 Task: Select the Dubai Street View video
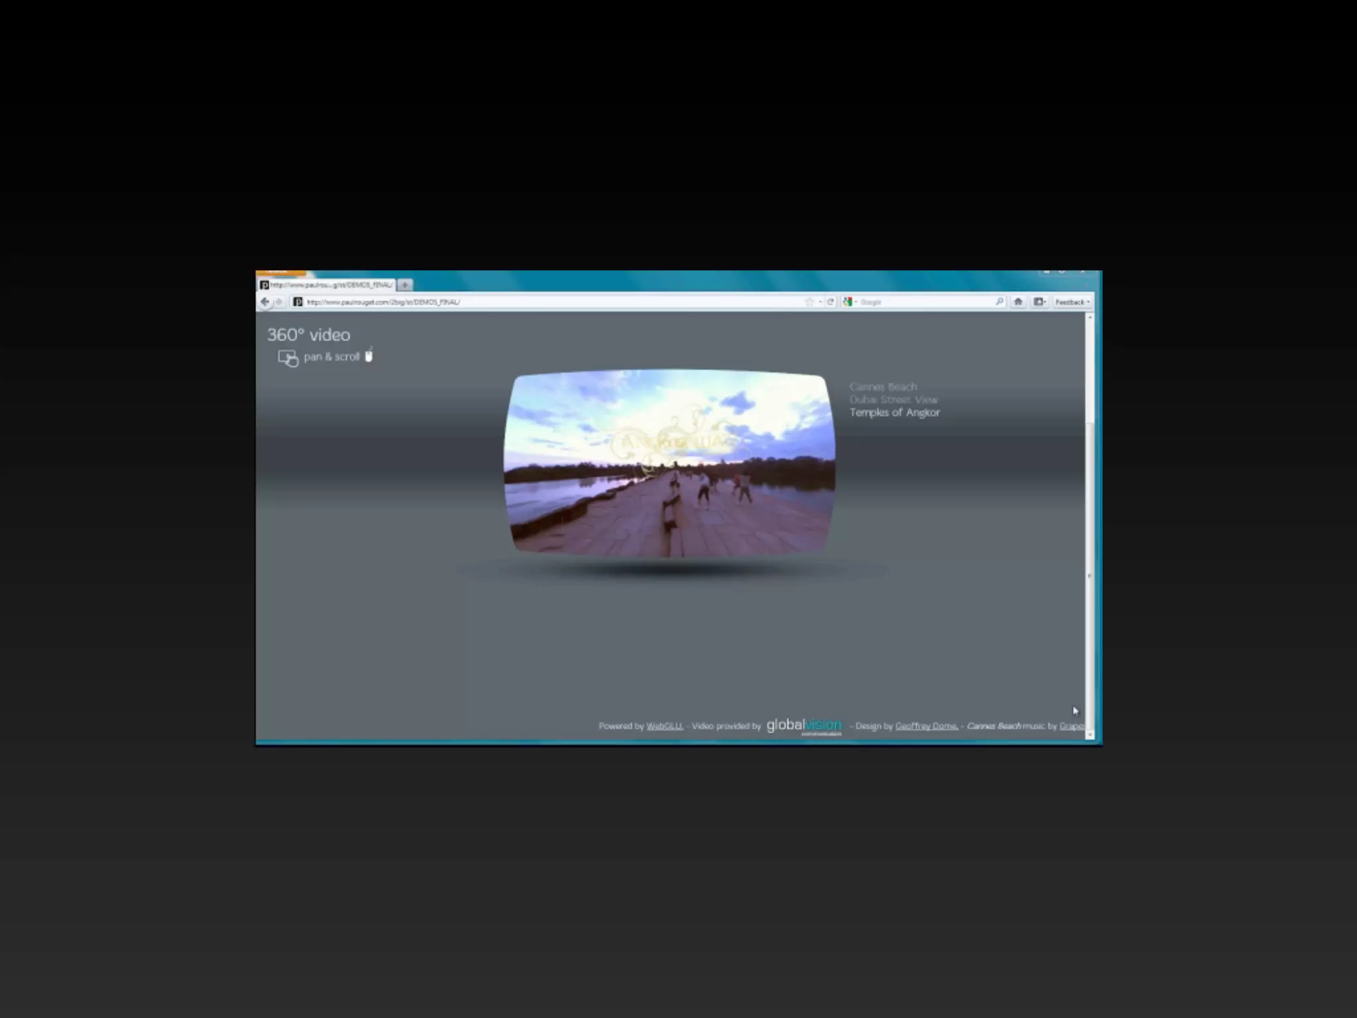[894, 400]
